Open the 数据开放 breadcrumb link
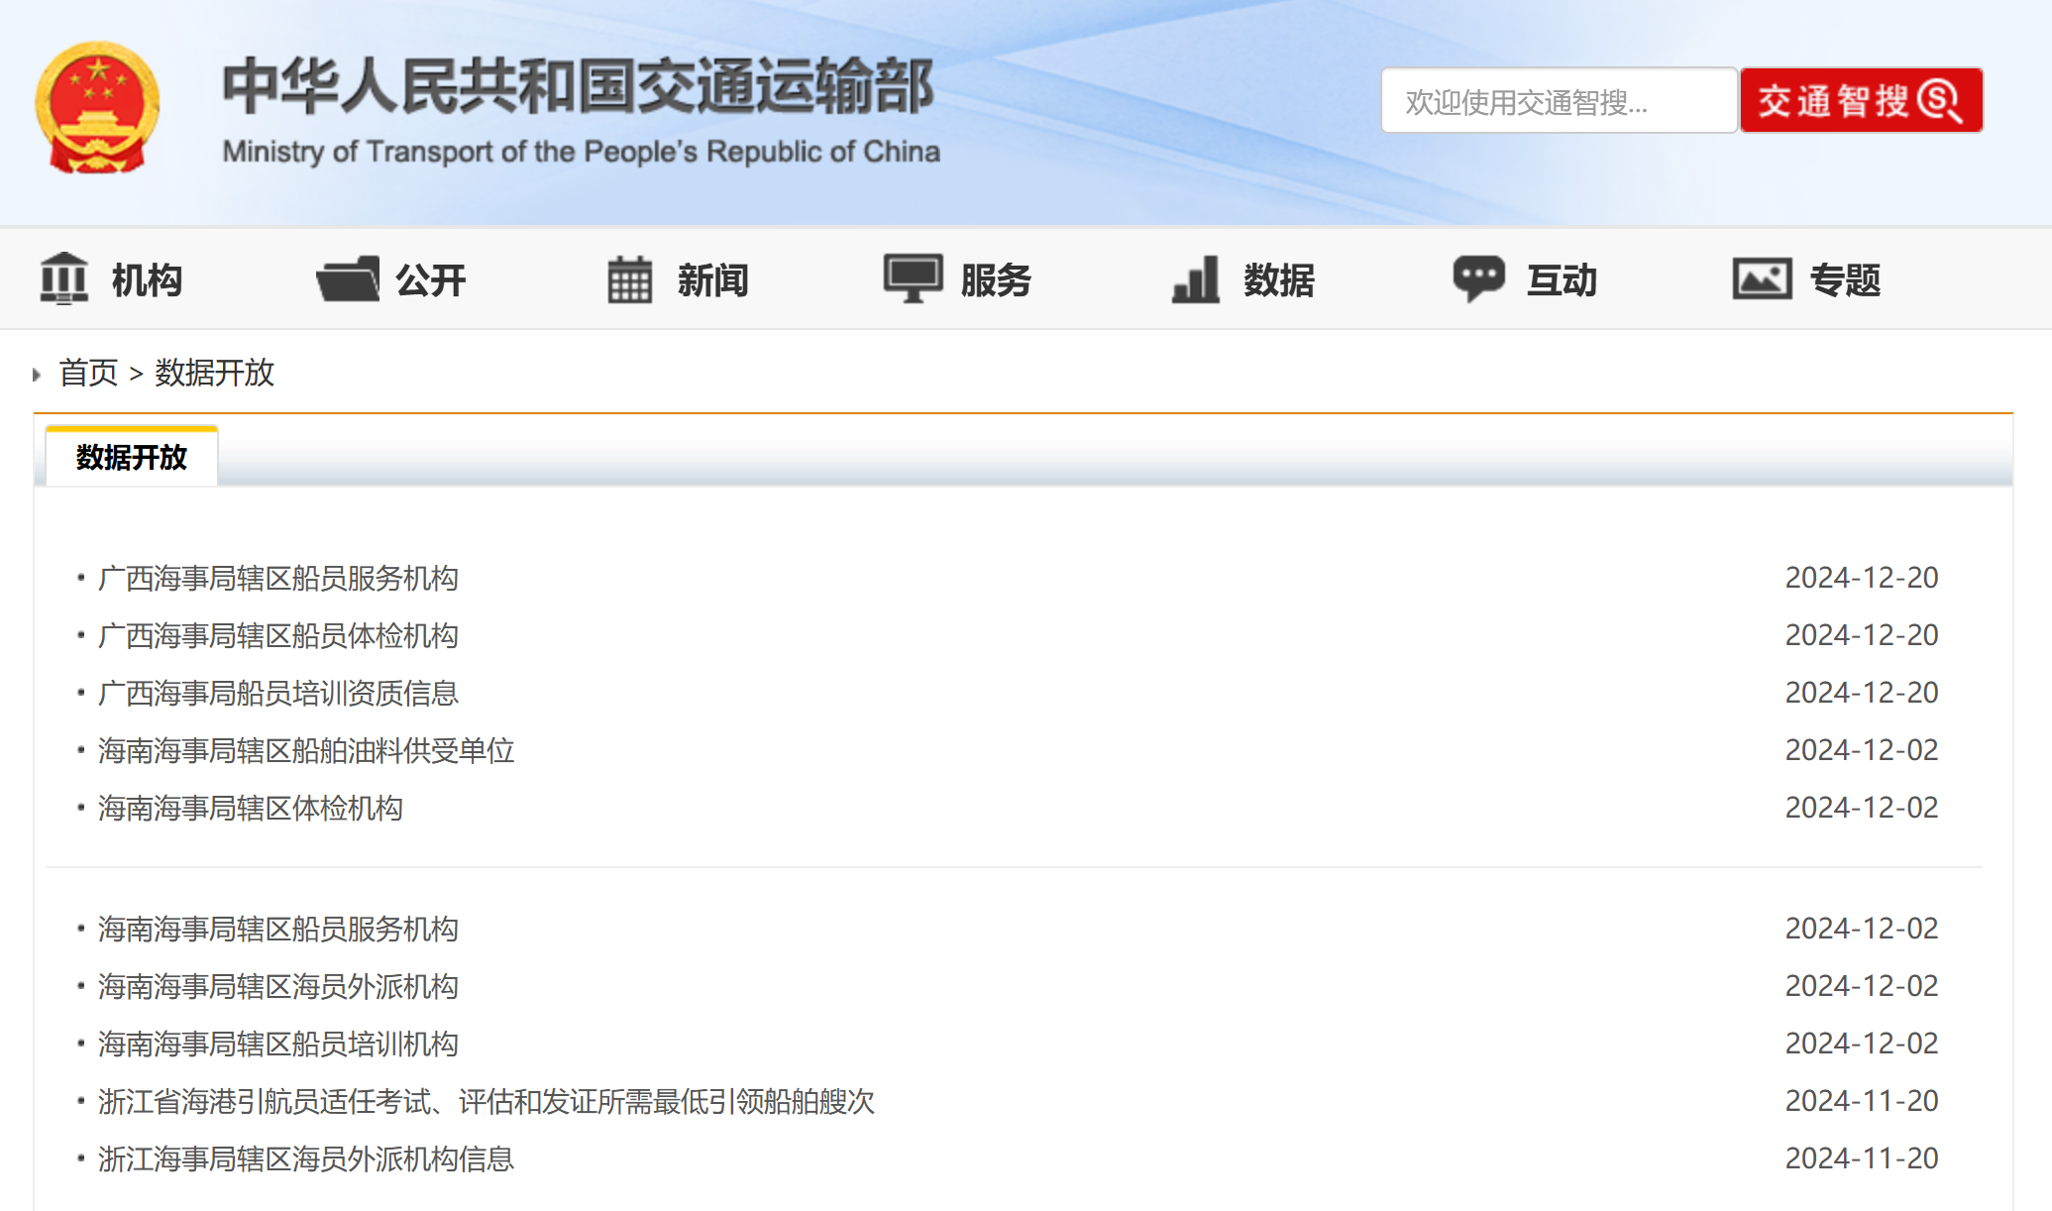The height and width of the screenshot is (1211, 2052). point(214,373)
